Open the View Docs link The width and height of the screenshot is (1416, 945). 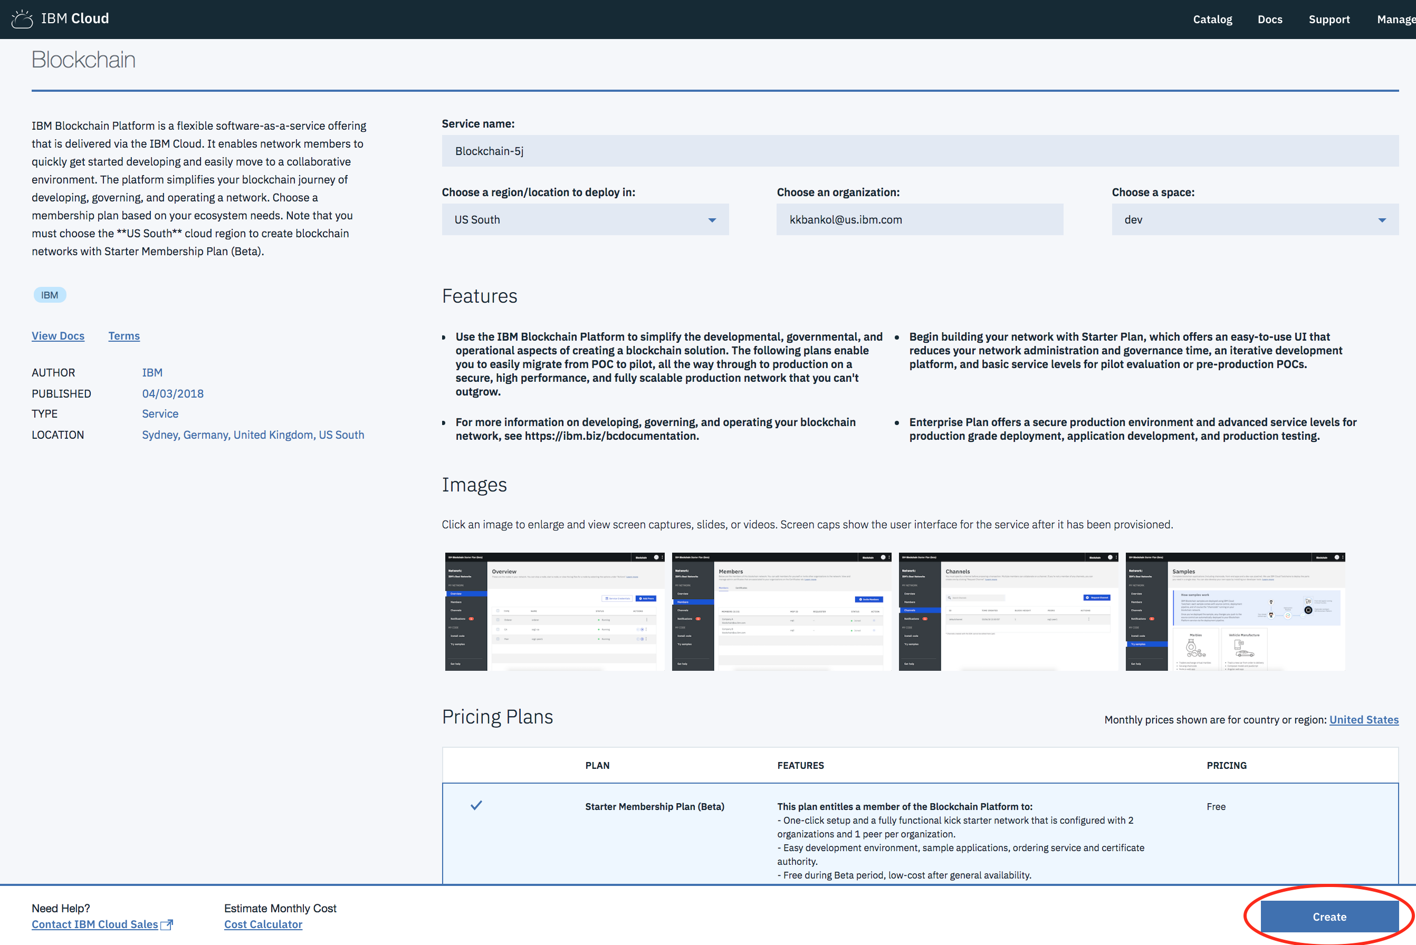[x=58, y=336]
